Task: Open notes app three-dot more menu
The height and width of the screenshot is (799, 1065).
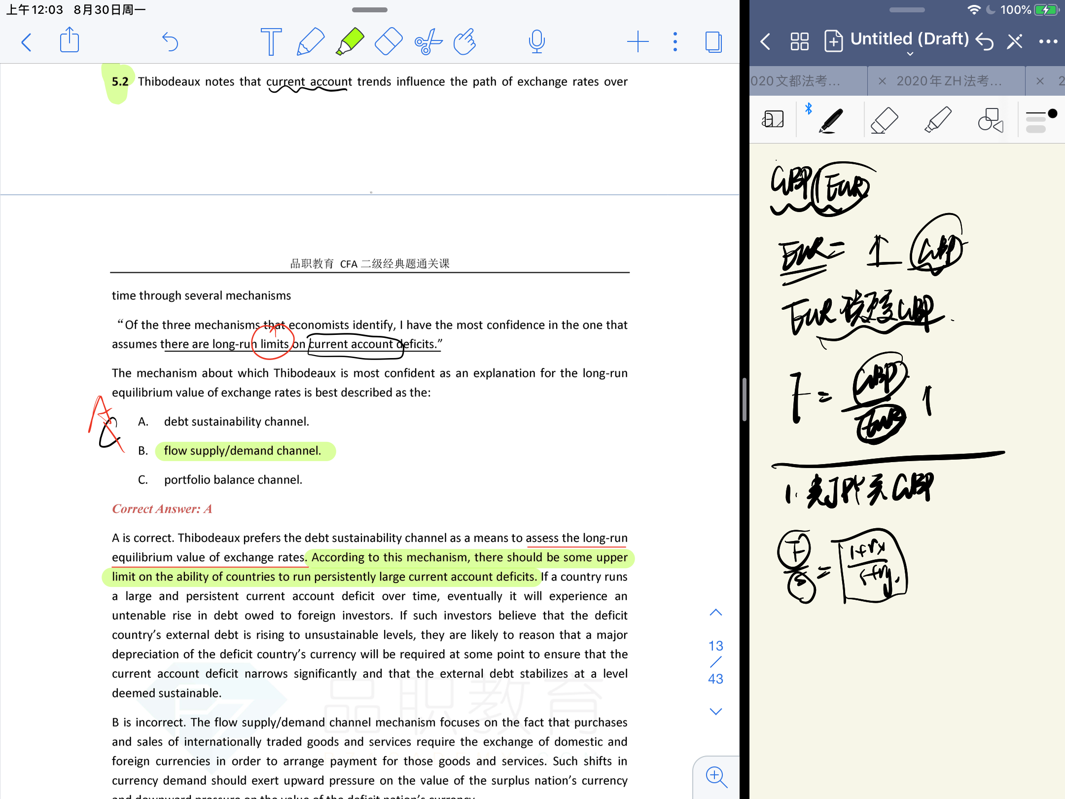Action: point(1048,42)
